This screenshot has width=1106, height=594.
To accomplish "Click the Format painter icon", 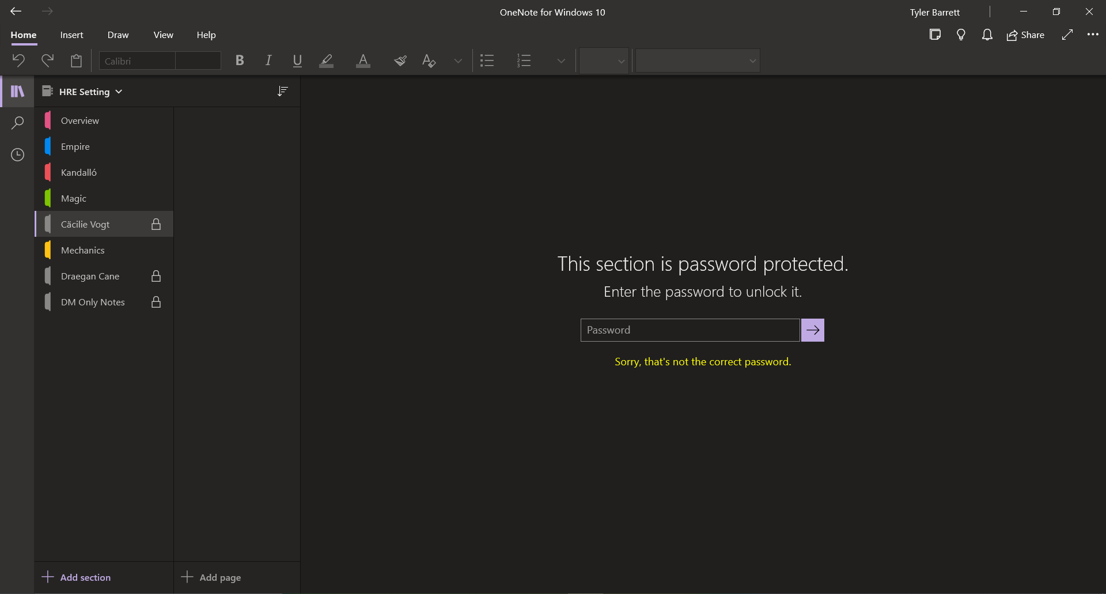I will click(400, 60).
